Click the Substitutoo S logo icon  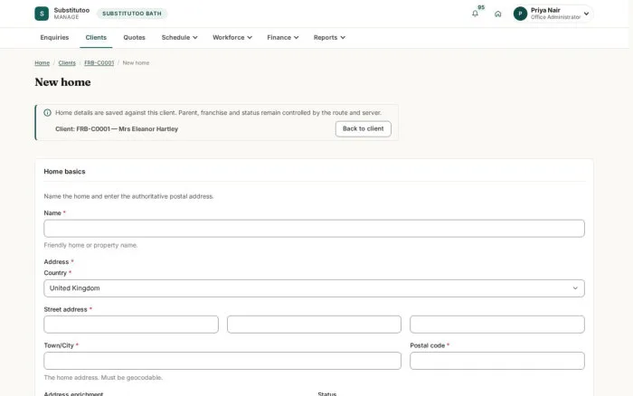click(x=42, y=14)
